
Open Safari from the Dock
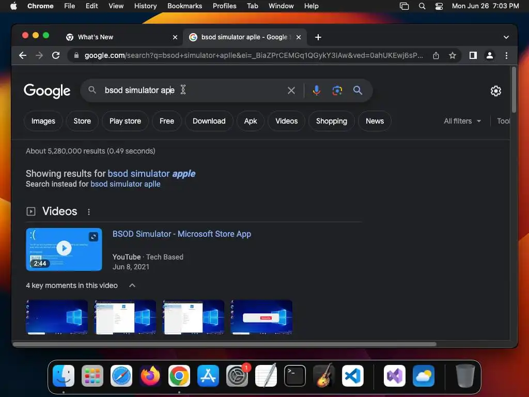point(121,376)
